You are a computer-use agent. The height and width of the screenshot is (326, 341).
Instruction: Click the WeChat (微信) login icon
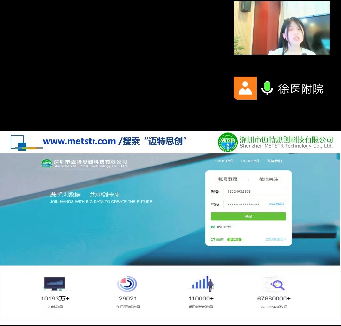click(x=213, y=240)
